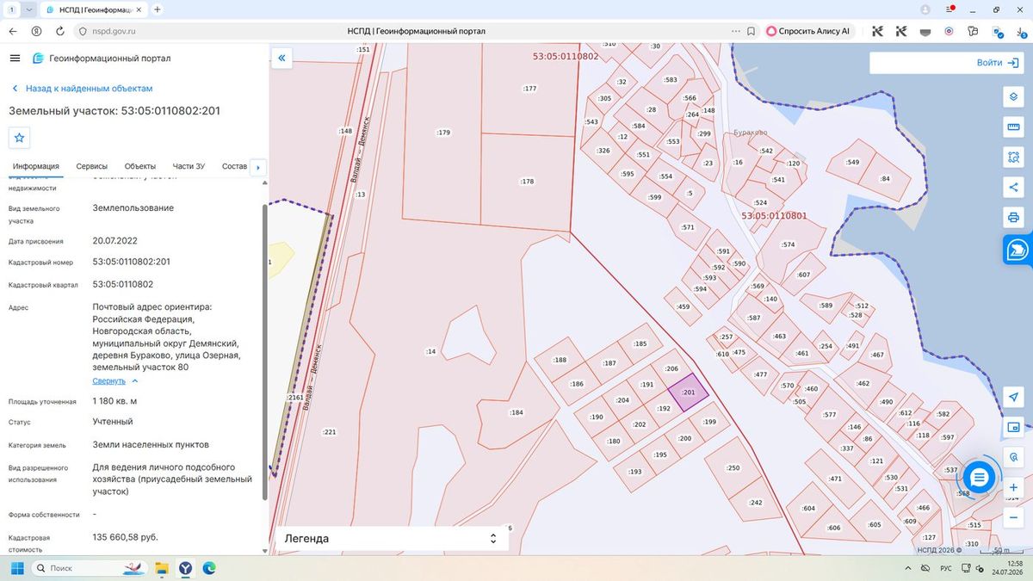This screenshot has height=581, width=1033.
Task: Open the map layers tool
Action: 1013,96
